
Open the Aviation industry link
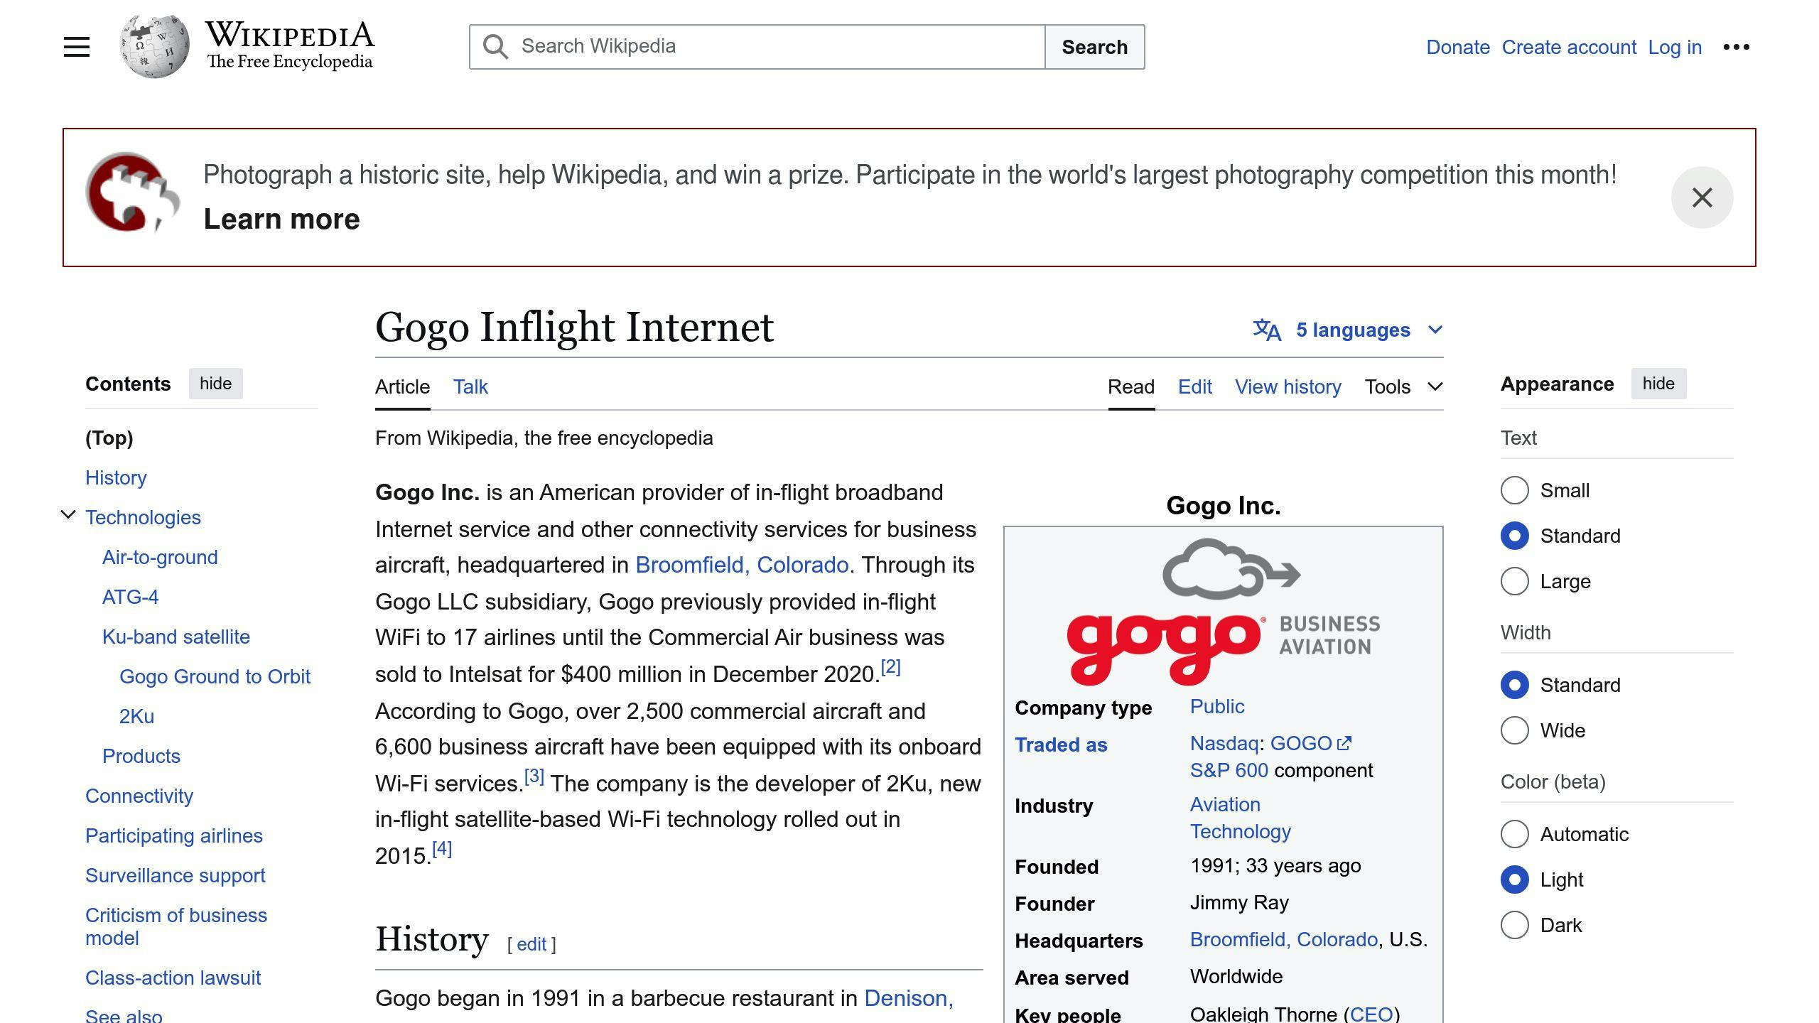(1225, 804)
